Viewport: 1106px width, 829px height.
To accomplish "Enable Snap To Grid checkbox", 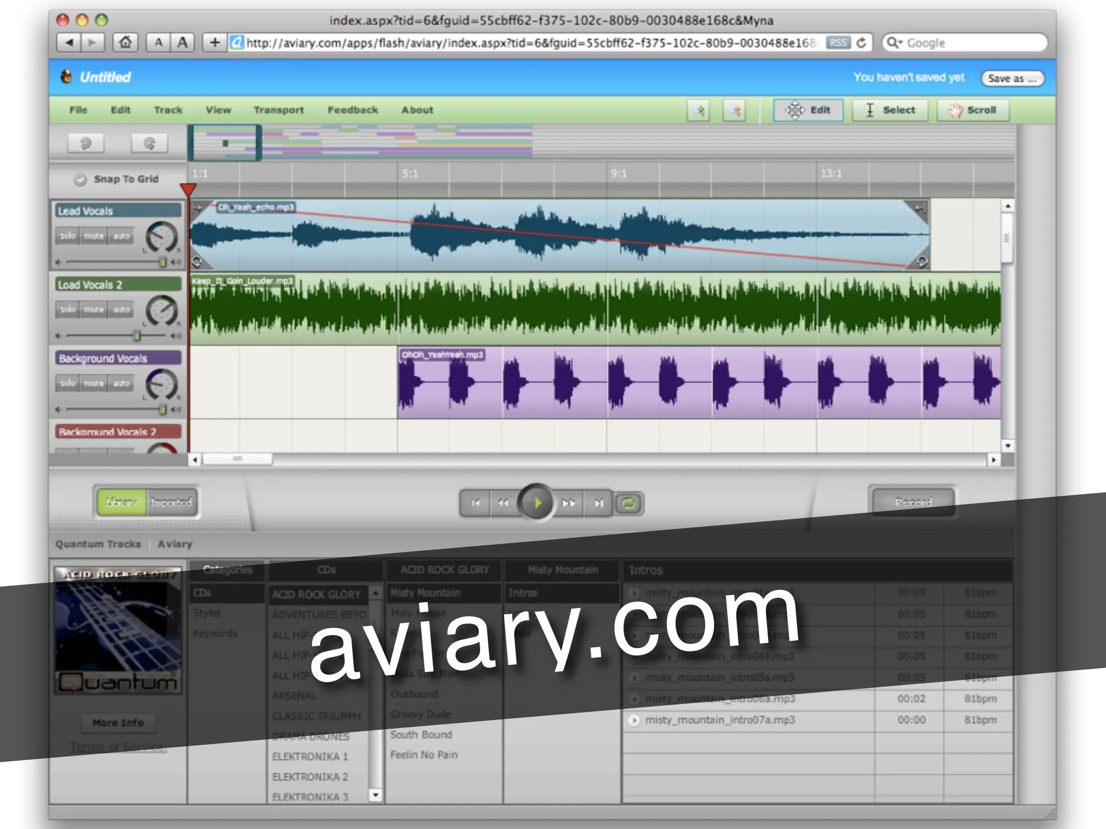I will (x=80, y=179).
